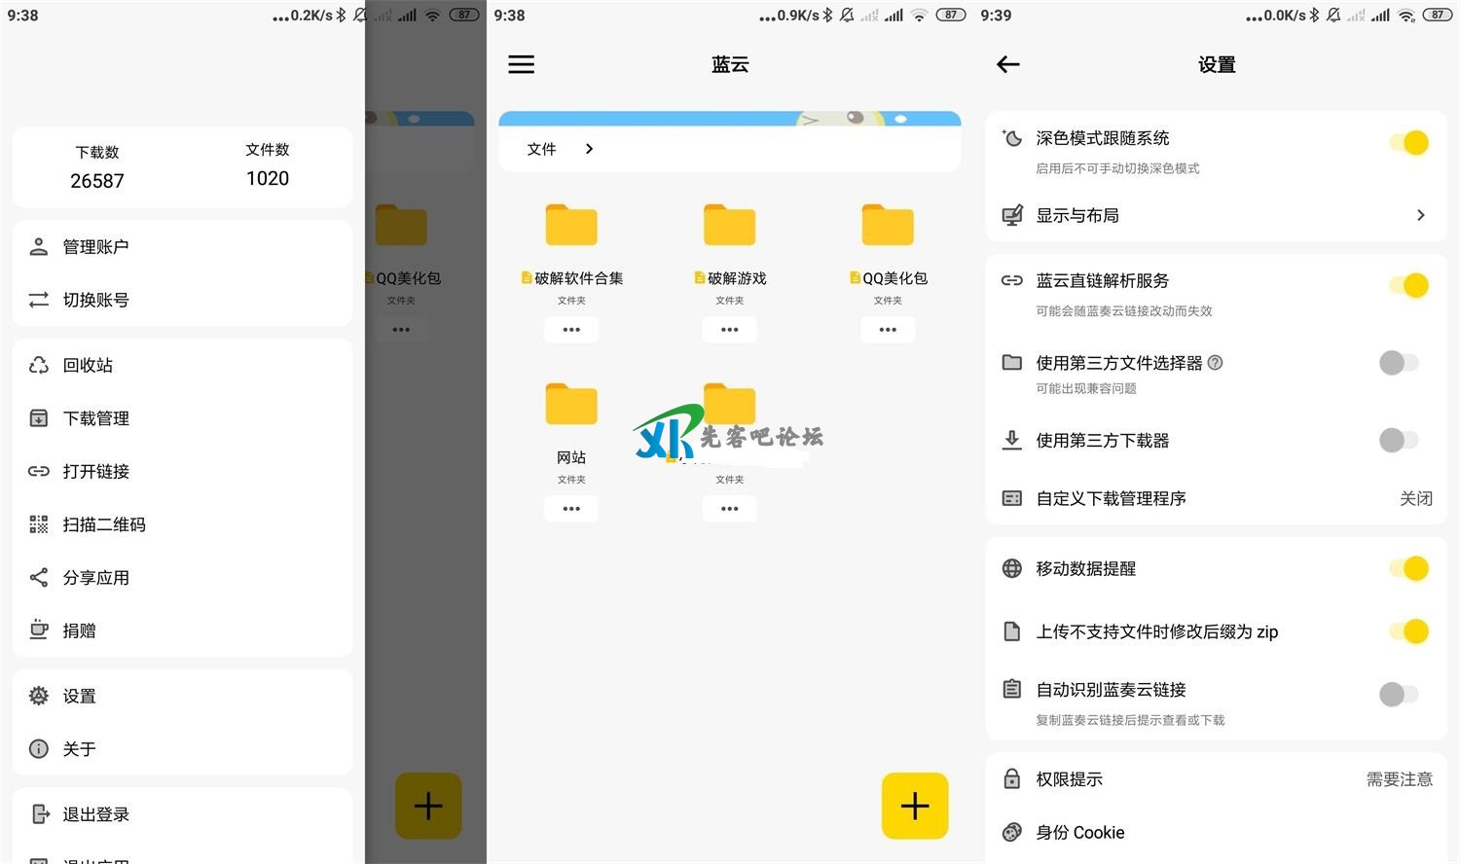Click 文件 breadcrumb path
This screenshot has height=864, width=1460.
[x=541, y=149]
